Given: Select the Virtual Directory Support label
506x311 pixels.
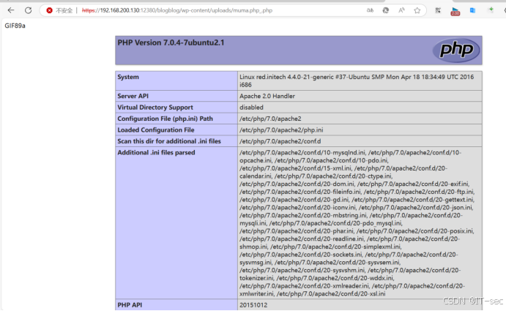Looking at the screenshot, I should [155, 107].
